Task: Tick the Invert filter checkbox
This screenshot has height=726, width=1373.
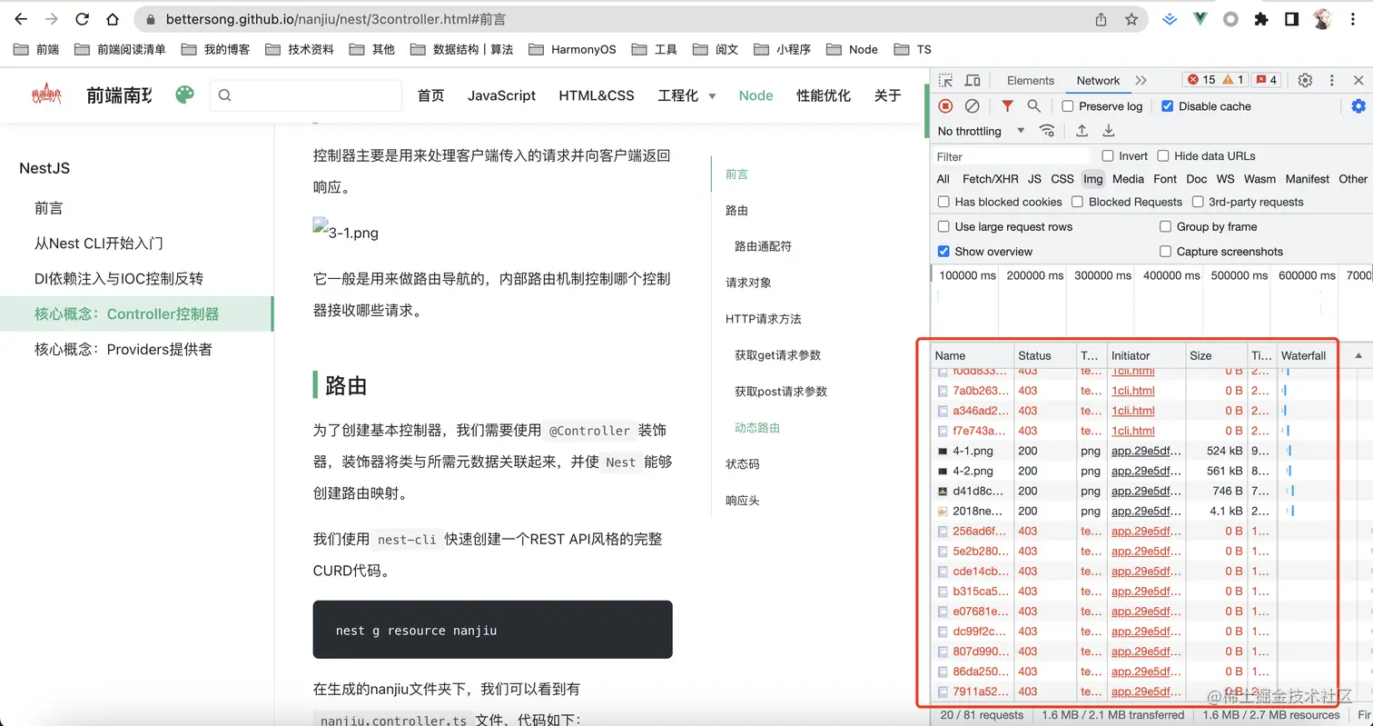Action: 1108,155
